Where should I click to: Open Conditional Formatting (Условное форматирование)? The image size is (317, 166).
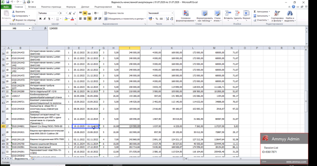pos(185,16)
